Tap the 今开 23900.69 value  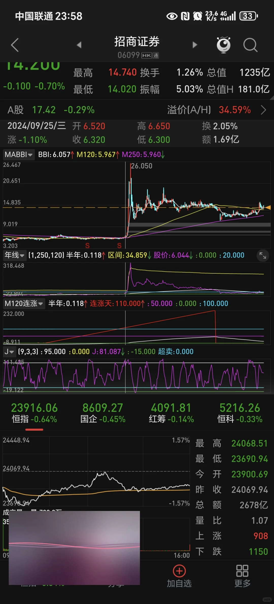pyautogui.click(x=250, y=474)
